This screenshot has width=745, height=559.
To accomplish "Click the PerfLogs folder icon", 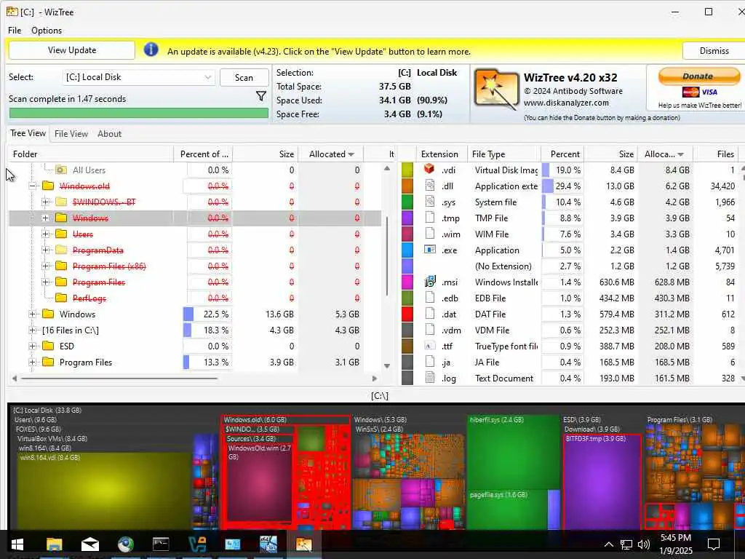I will [61, 298].
